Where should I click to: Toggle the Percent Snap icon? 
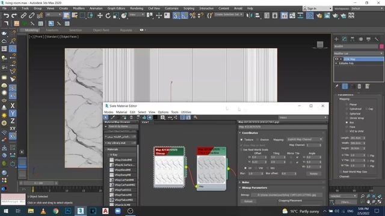coord(192,16)
